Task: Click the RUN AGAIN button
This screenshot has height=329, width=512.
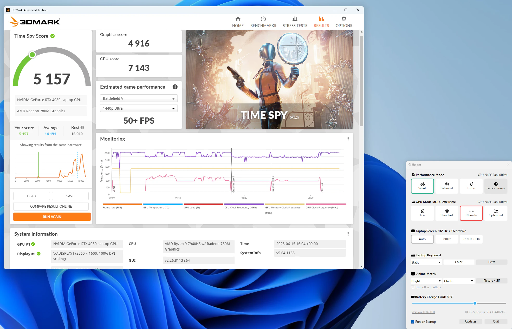Action: pyautogui.click(x=52, y=217)
